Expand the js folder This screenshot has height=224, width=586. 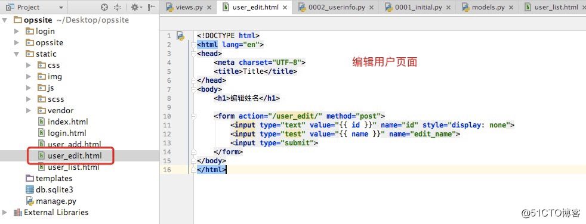29,88
